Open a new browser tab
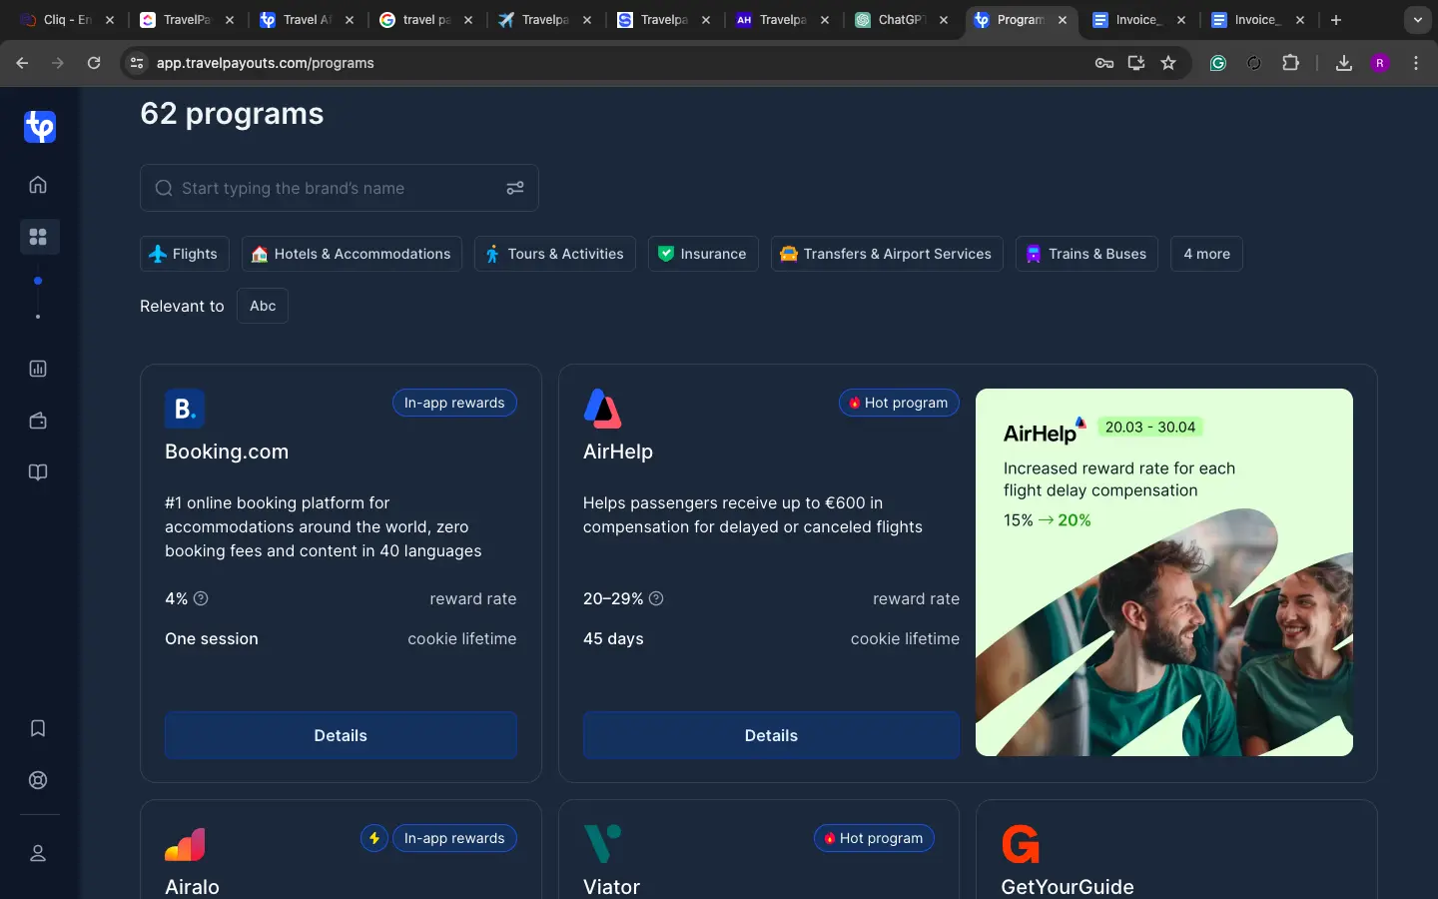This screenshot has width=1438, height=899. click(1336, 20)
